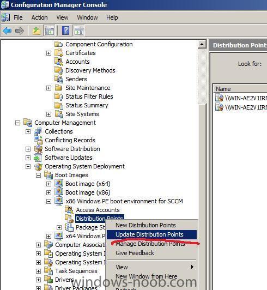The width and height of the screenshot is (267, 290).
Task: Click the Discovery Methods node icon
Action: 59,70
